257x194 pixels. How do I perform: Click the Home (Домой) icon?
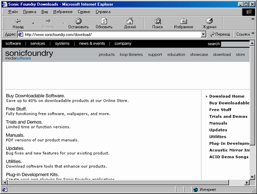coord(130,21)
